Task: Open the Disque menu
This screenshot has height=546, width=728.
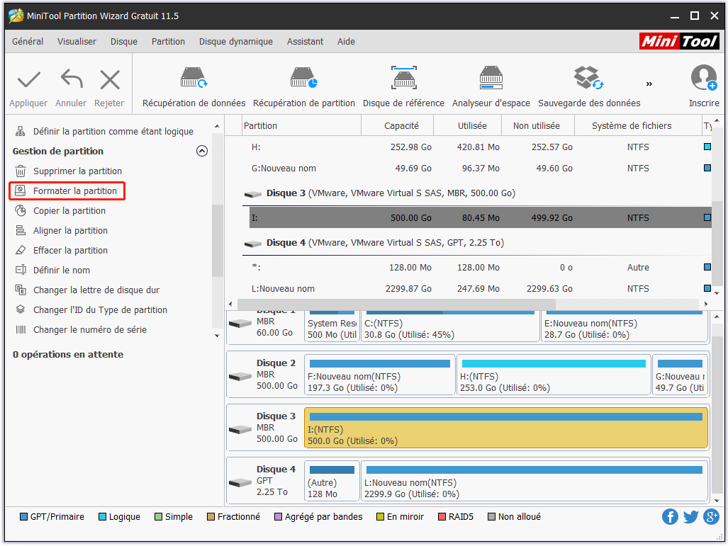Action: click(x=124, y=41)
